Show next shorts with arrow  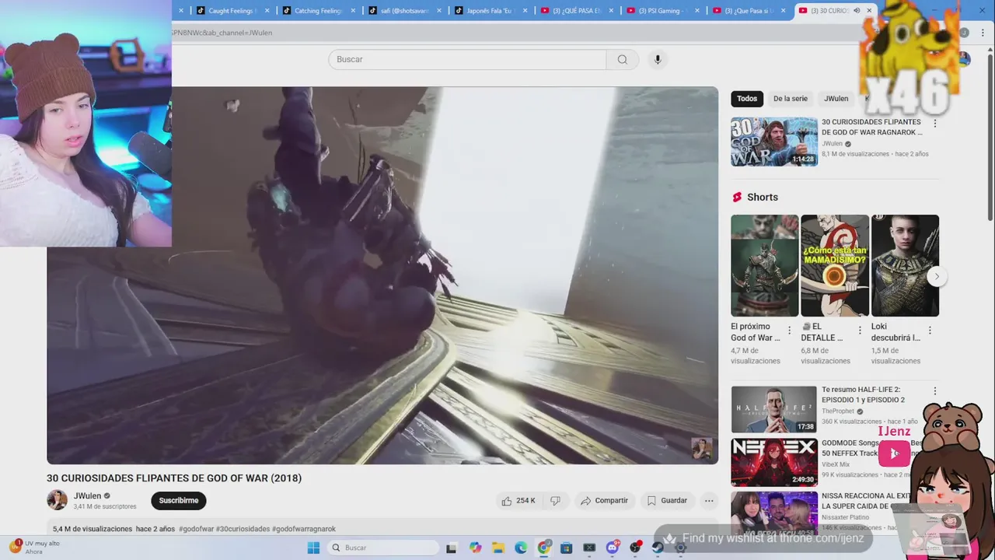click(x=937, y=276)
